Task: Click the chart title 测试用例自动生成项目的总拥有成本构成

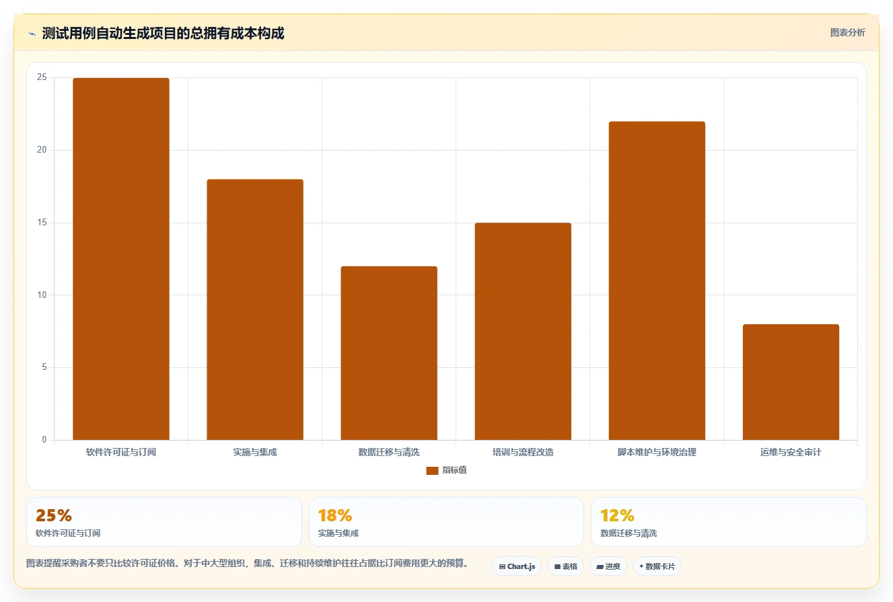Action: [x=163, y=34]
